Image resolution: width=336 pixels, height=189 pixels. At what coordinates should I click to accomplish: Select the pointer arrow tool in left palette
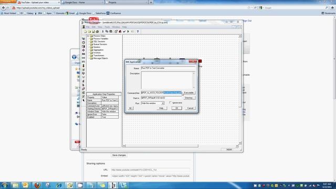[x=83, y=100]
